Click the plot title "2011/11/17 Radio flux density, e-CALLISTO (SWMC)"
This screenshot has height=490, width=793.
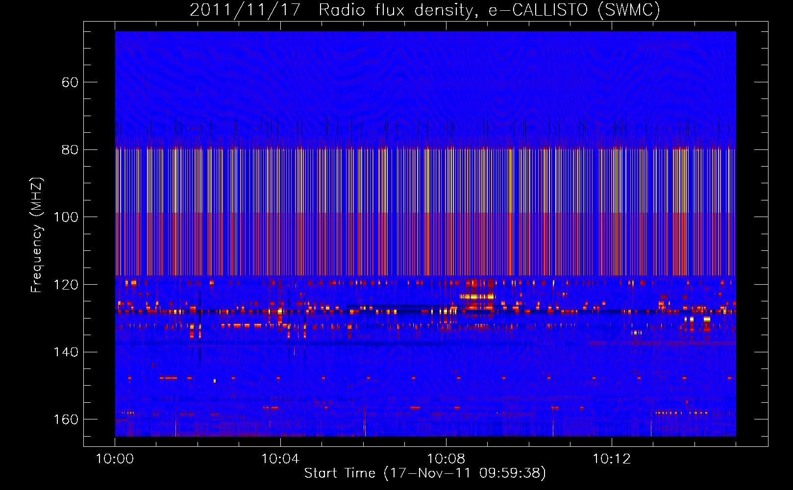click(x=425, y=10)
